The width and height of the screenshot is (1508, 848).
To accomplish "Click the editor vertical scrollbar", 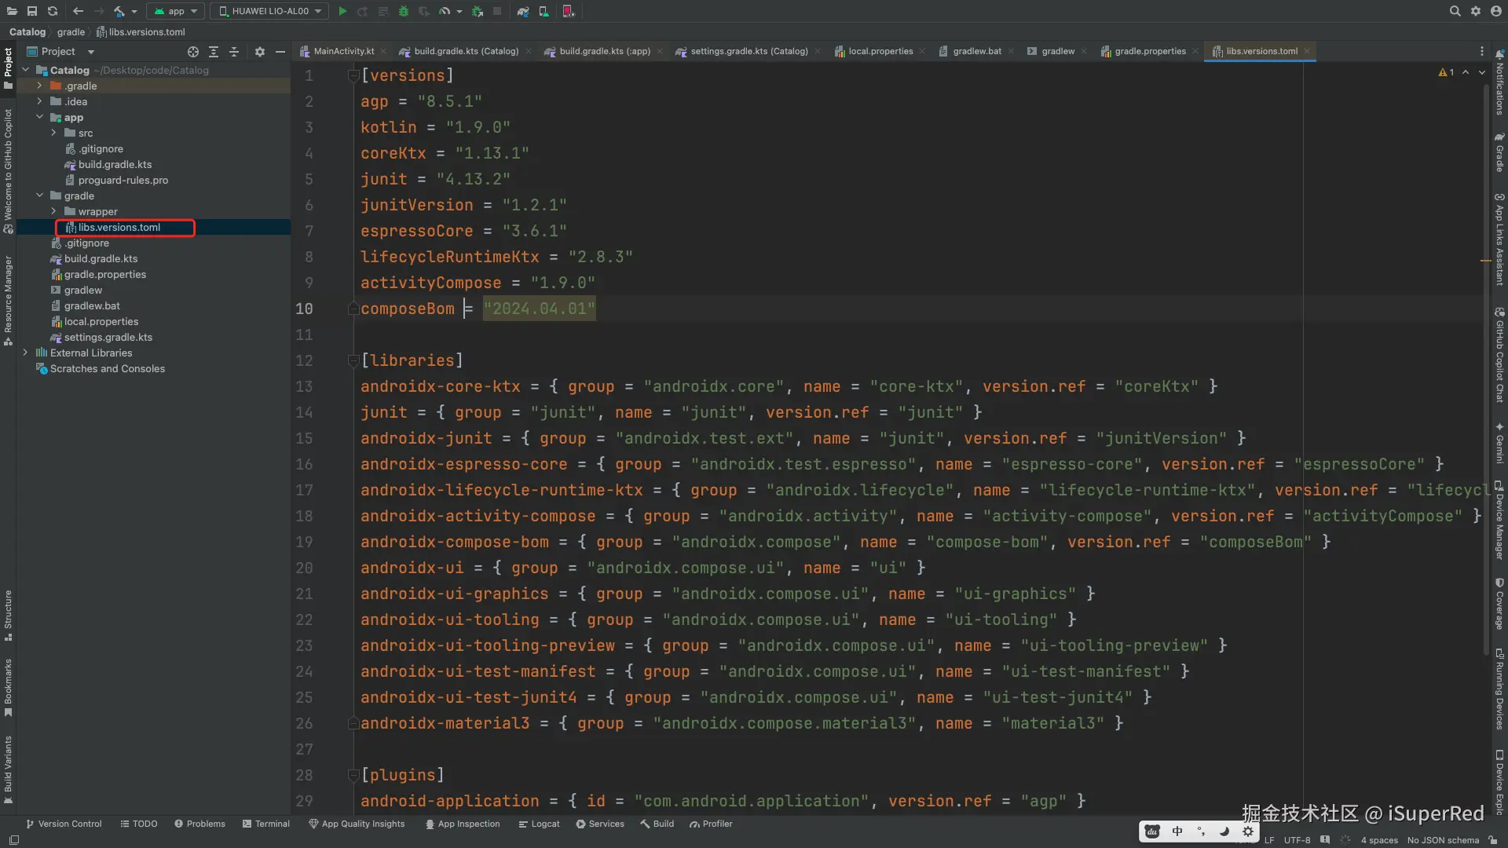I will tap(1485, 369).
